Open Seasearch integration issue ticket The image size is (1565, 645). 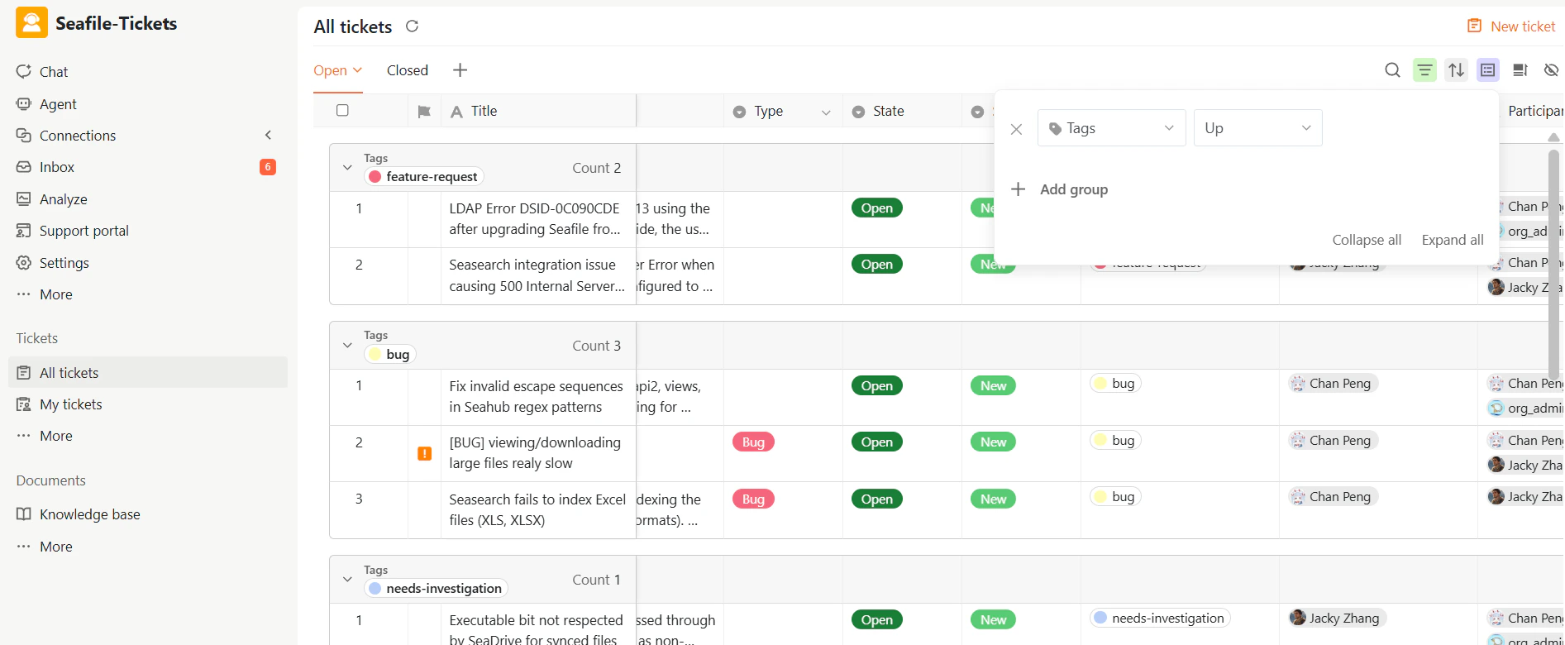pos(537,275)
